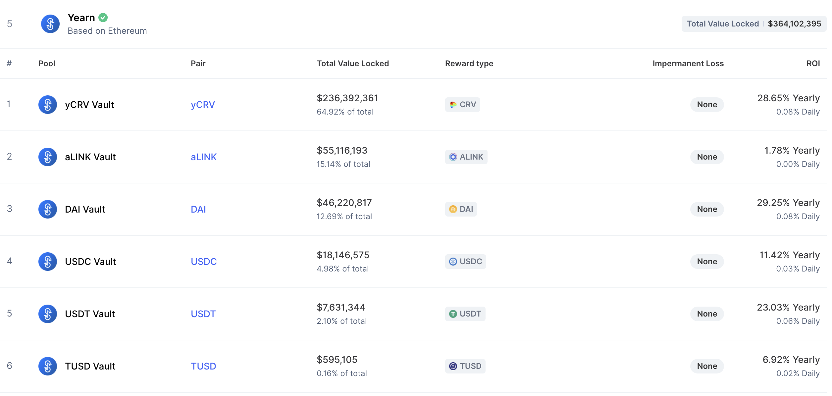Click the CRV reward type badge

(x=462, y=105)
